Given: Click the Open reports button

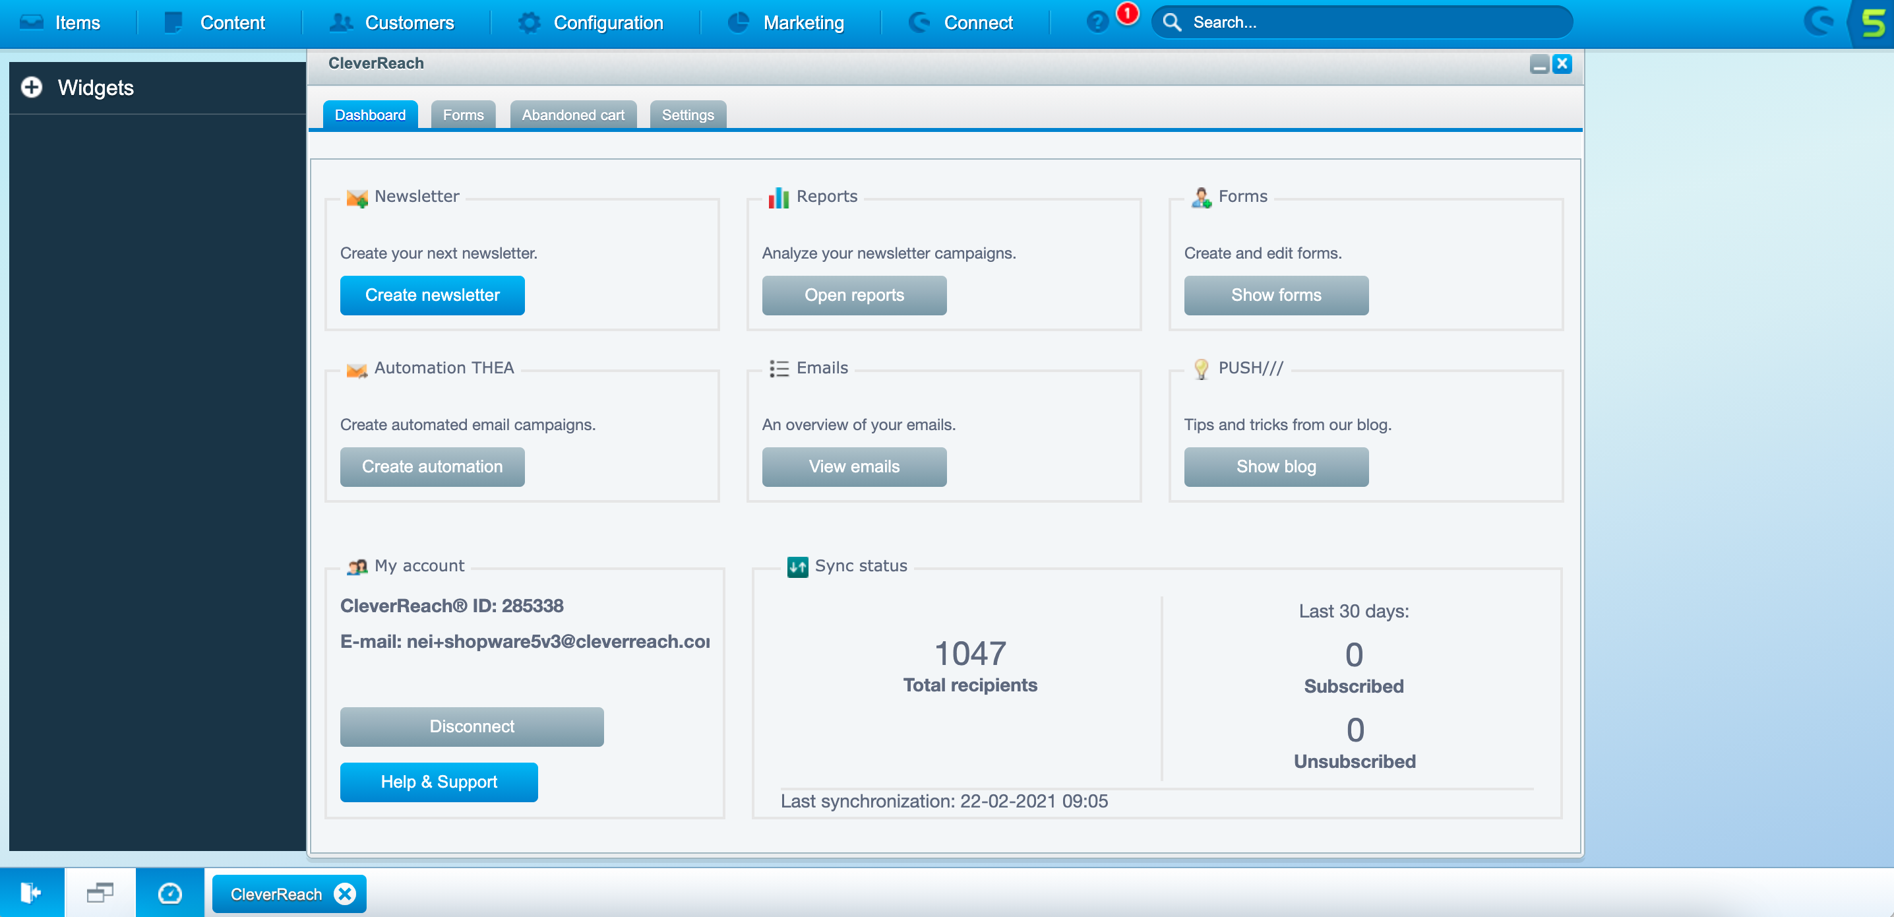Looking at the screenshot, I should (x=853, y=295).
